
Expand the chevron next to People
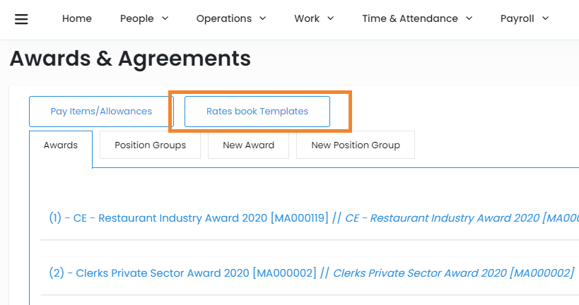click(x=165, y=19)
